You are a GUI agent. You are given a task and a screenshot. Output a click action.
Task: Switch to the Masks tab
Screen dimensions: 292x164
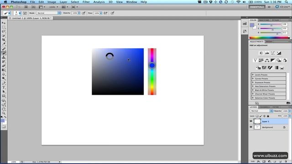269,41
